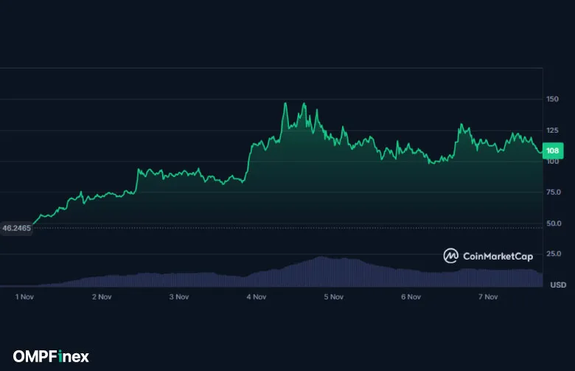This screenshot has width=575, height=371.
Task: Click the 46.2465 opening price label
Action: 16,229
